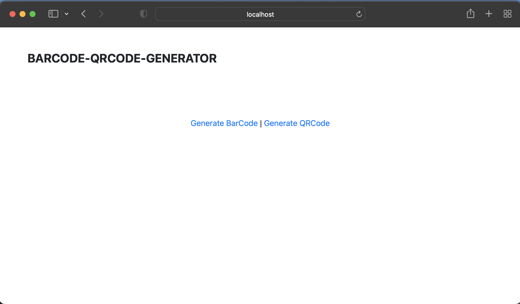Click the forward navigation arrow
520x304 pixels.
(x=101, y=14)
